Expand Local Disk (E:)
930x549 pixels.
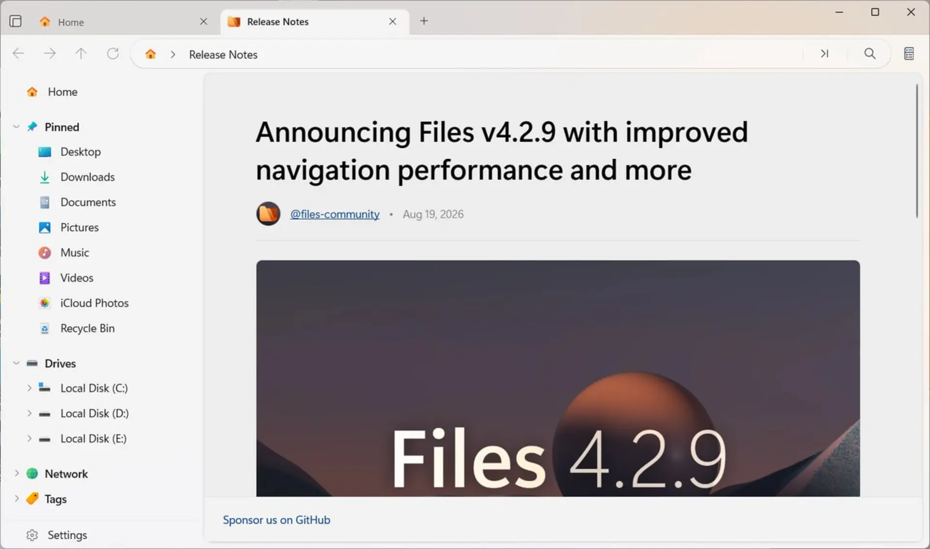29,439
